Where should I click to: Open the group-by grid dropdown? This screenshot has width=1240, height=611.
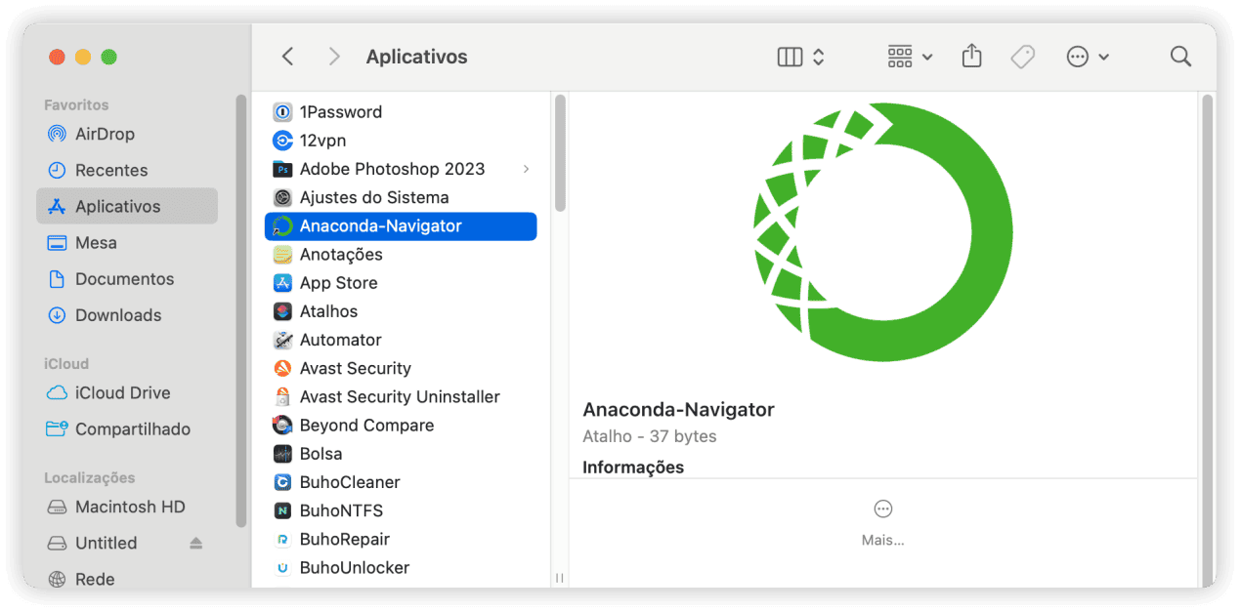pos(910,57)
